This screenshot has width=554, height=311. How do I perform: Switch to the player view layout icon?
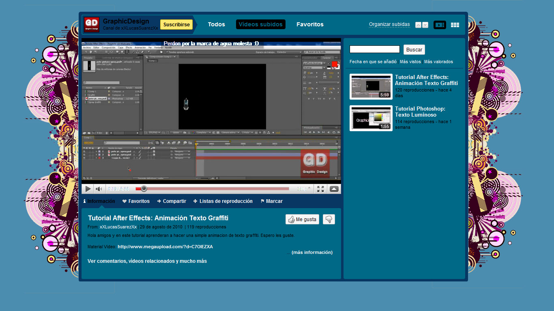coord(440,25)
